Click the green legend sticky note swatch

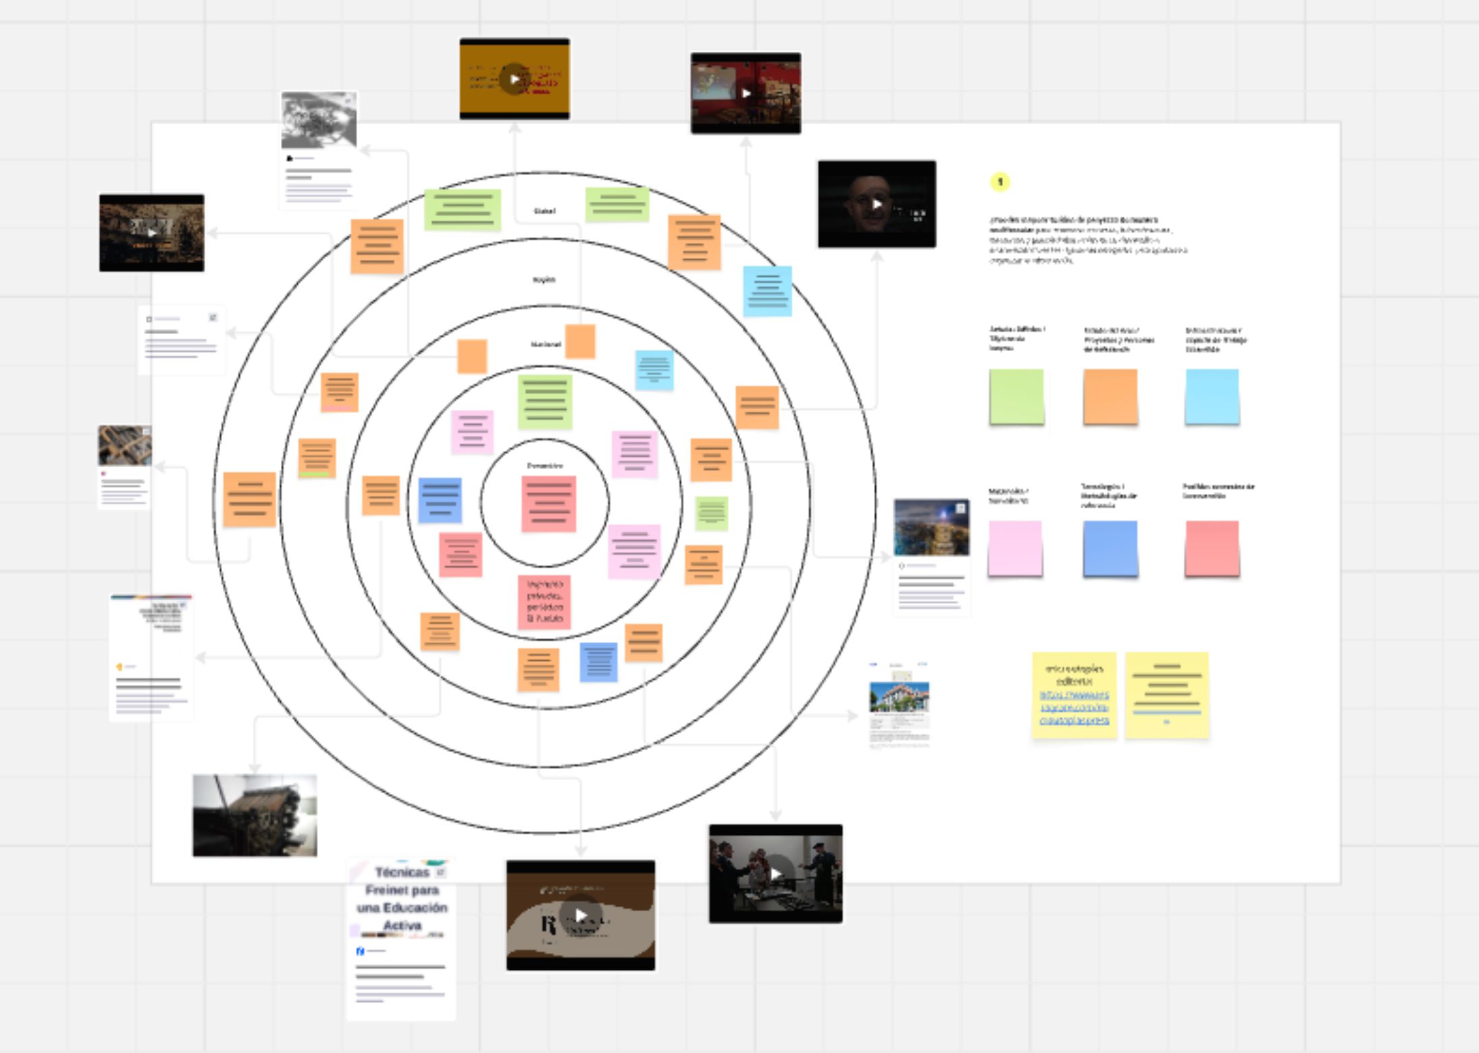[x=1016, y=396]
